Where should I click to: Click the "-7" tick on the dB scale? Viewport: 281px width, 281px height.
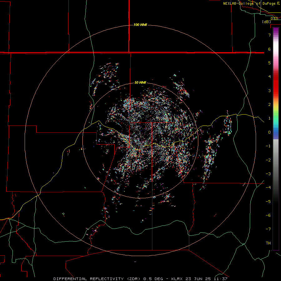coord(268,229)
